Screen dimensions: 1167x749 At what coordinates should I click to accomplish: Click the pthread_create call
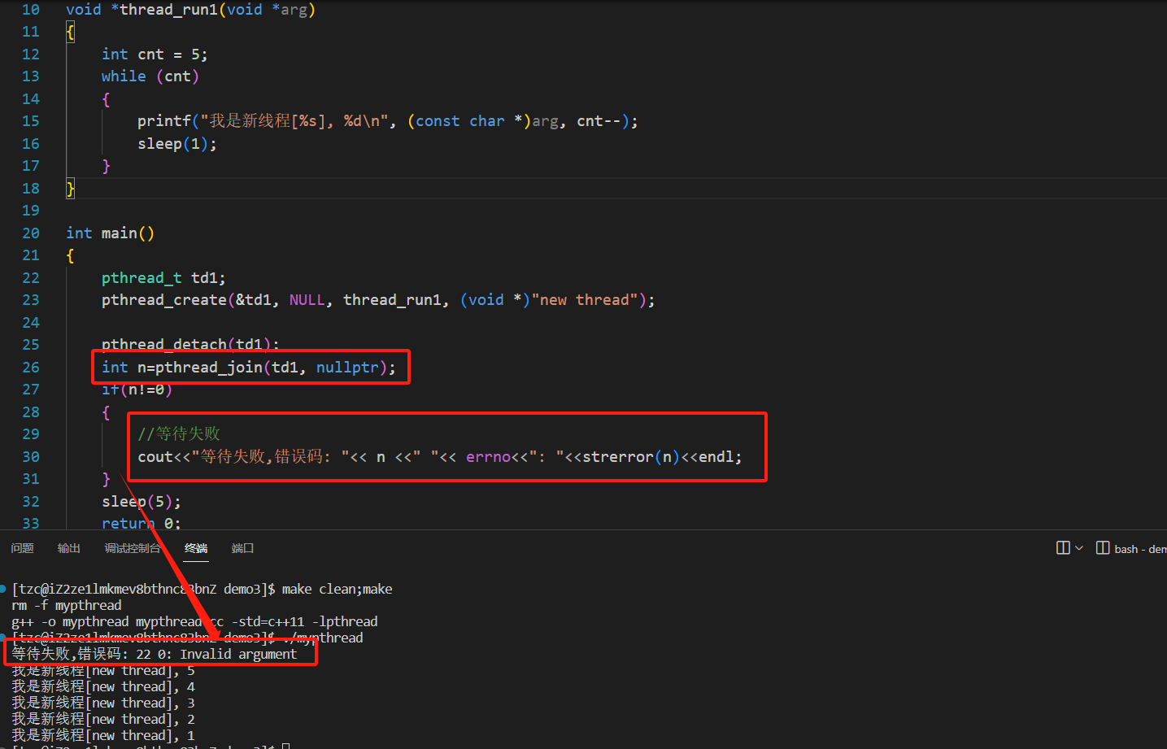(164, 300)
